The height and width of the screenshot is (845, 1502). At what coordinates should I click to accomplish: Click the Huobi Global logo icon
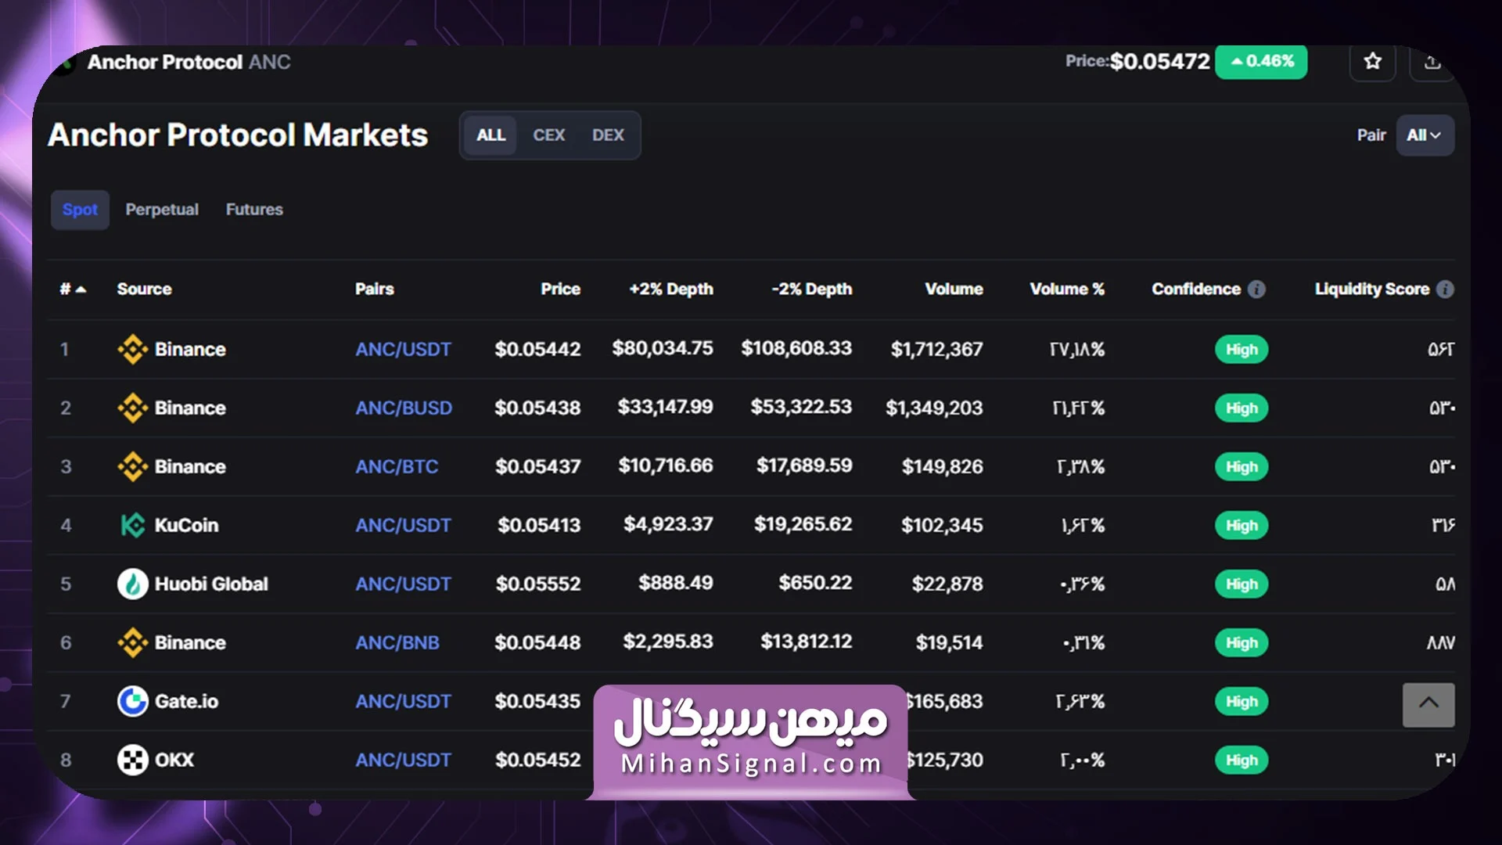click(x=132, y=584)
